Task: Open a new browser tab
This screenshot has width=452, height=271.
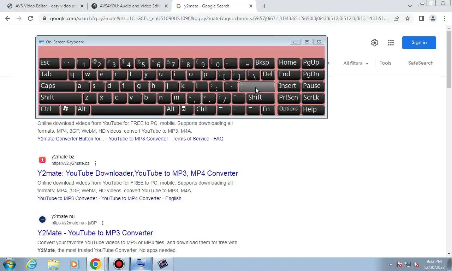Action: coord(264,6)
